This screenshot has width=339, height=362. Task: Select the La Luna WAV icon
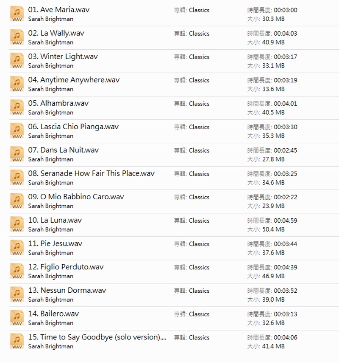click(x=17, y=224)
